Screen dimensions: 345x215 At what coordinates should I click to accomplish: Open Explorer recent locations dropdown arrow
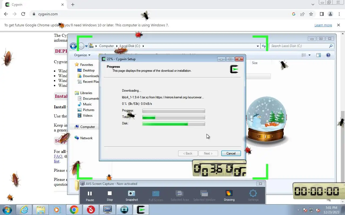tap(87, 46)
